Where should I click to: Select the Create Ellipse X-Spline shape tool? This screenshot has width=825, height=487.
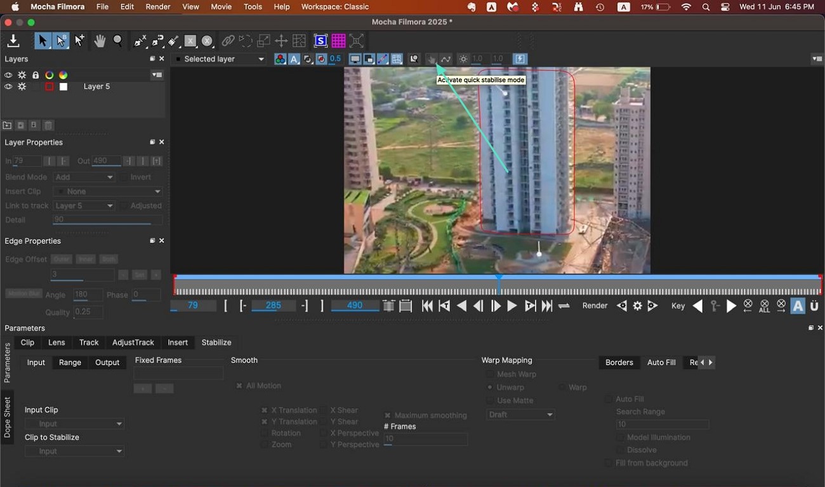pos(207,41)
